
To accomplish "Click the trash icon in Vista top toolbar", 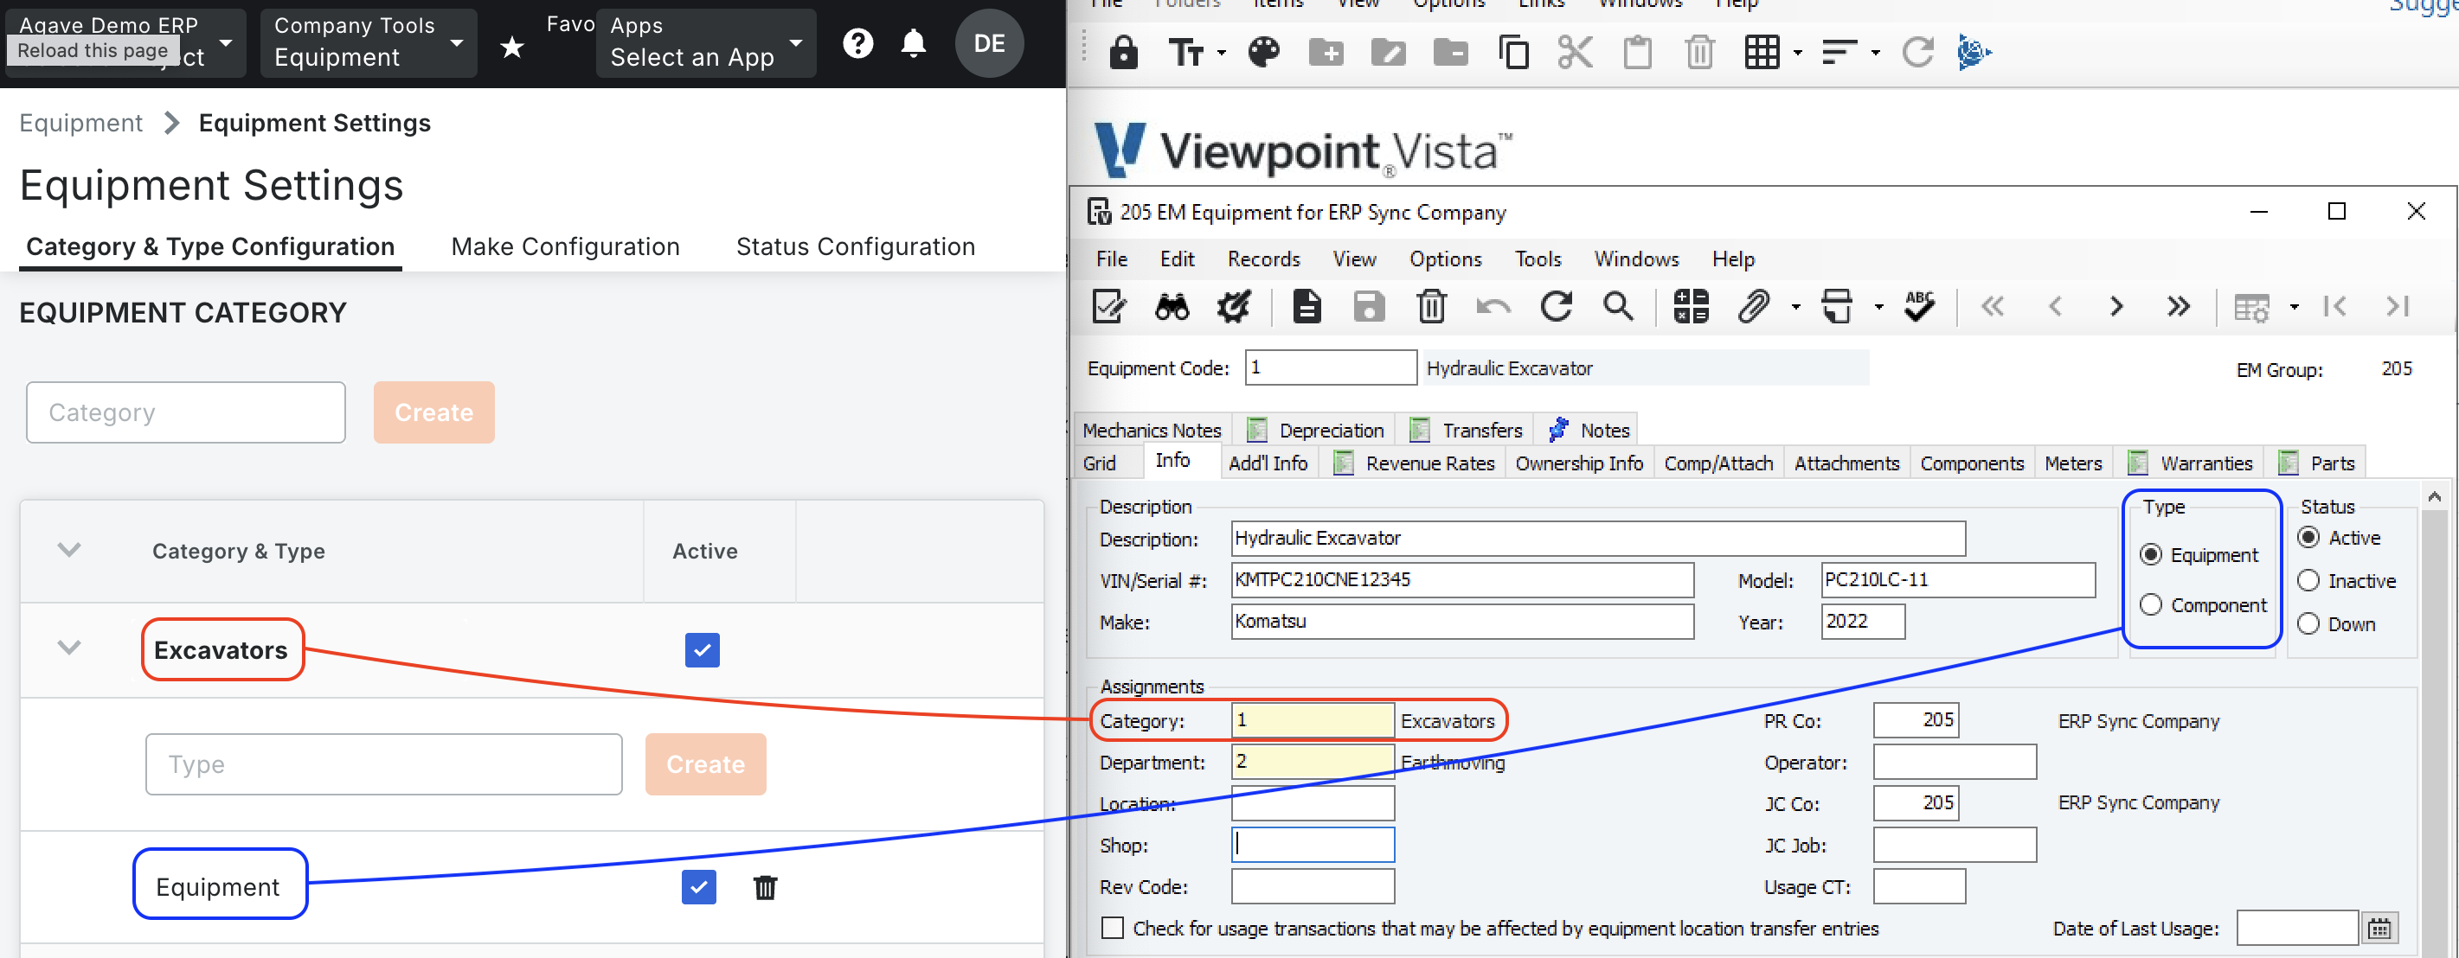I will click(x=1700, y=52).
